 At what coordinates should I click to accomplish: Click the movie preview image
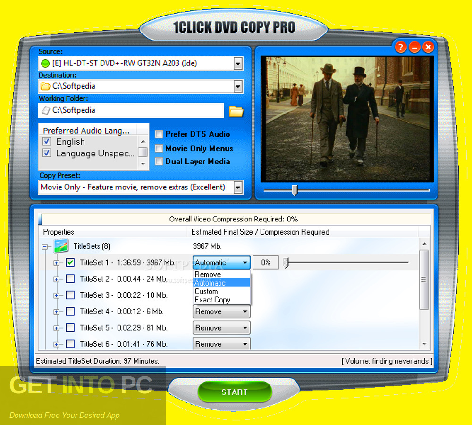(347, 119)
